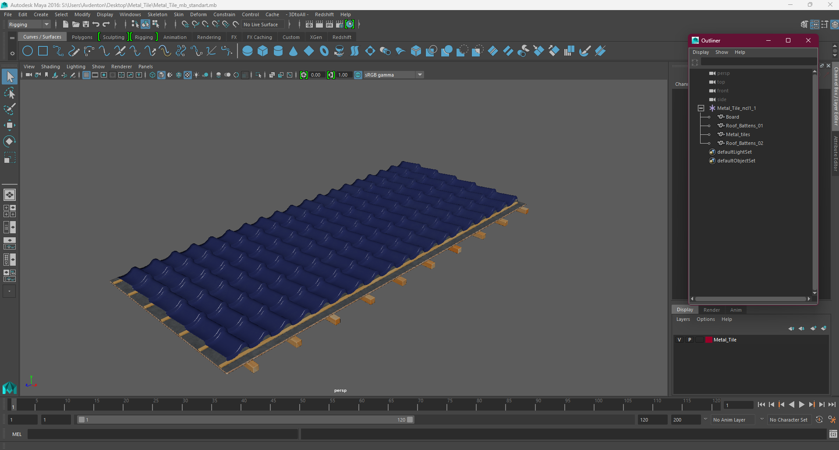
Task: Create a NURBS cube from shelf
Action: 263,51
